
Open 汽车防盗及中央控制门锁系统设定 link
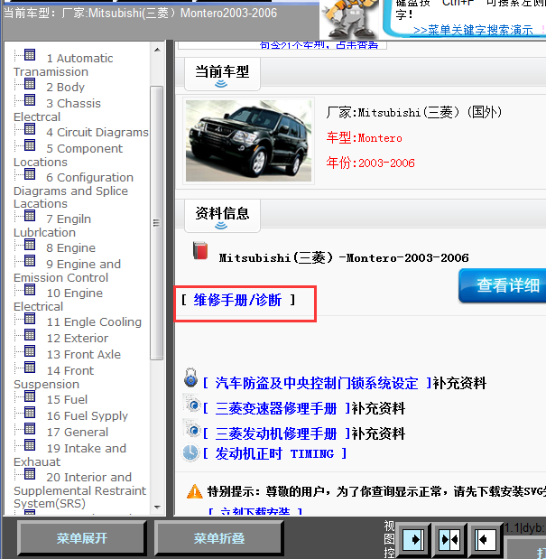(x=317, y=383)
